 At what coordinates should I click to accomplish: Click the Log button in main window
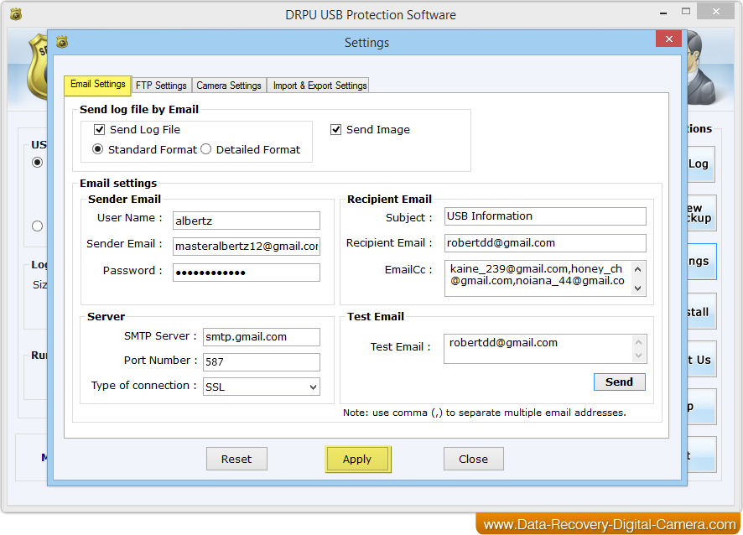click(701, 164)
